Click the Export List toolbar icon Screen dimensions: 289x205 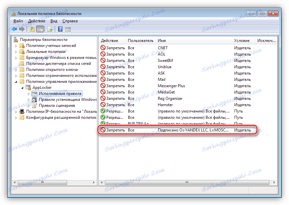[49, 29]
